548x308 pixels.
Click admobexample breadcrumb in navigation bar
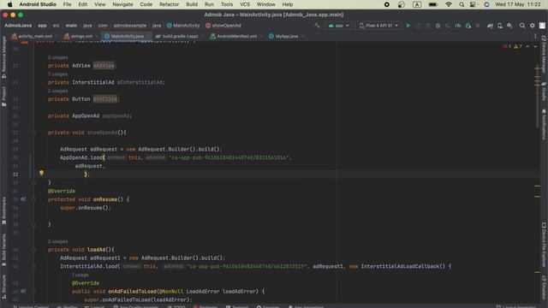point(130,26)
